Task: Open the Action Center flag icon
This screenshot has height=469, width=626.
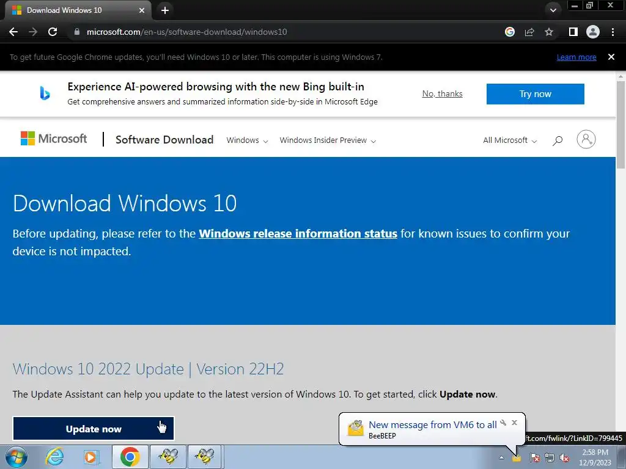Action: (535, 458)
